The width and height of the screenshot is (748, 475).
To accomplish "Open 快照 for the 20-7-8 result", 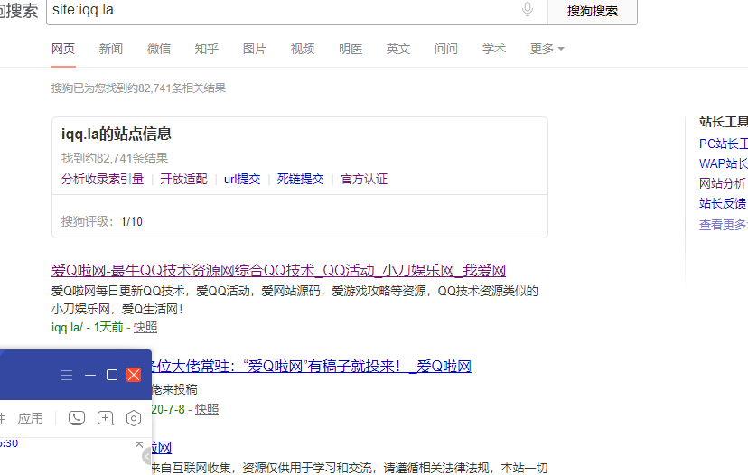I will (x=207, y=409).
